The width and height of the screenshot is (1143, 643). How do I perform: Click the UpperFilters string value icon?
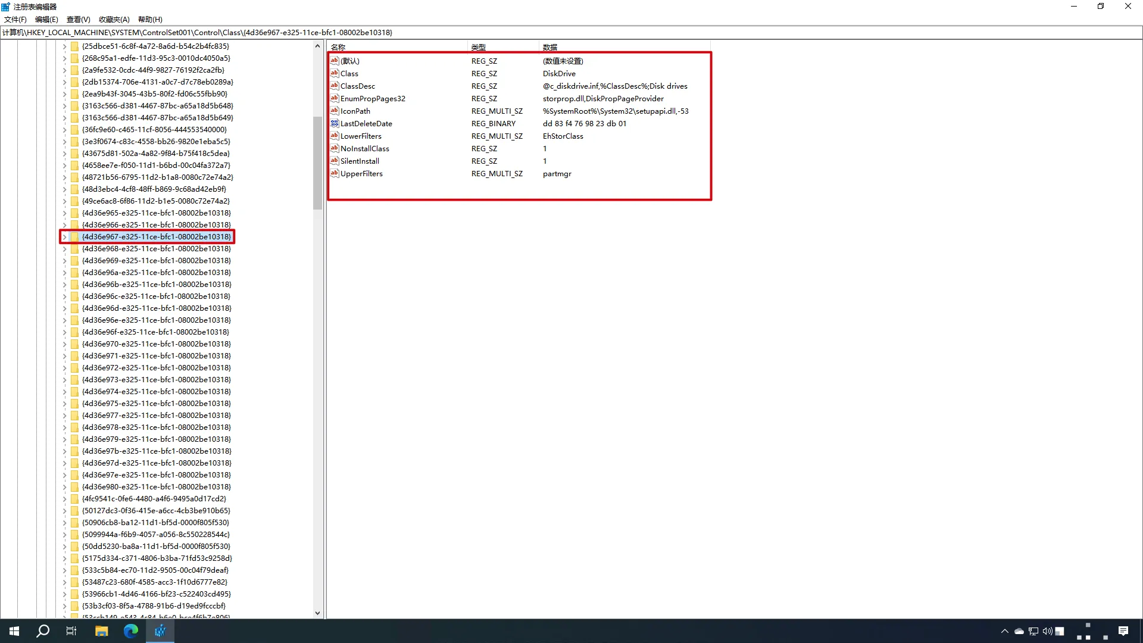(335, 173)
